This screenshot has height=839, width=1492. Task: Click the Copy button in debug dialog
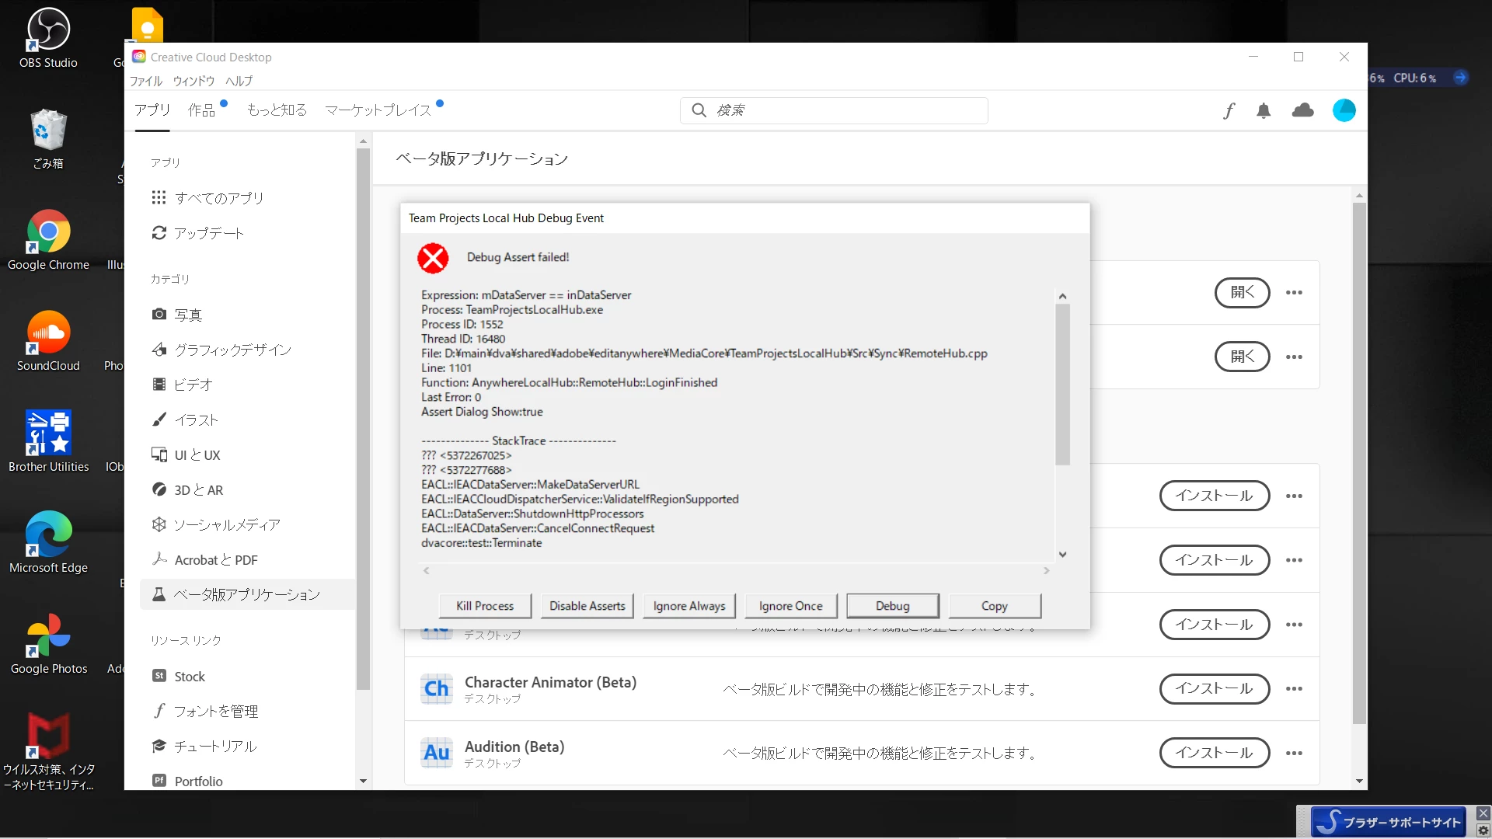pos(995,606)
